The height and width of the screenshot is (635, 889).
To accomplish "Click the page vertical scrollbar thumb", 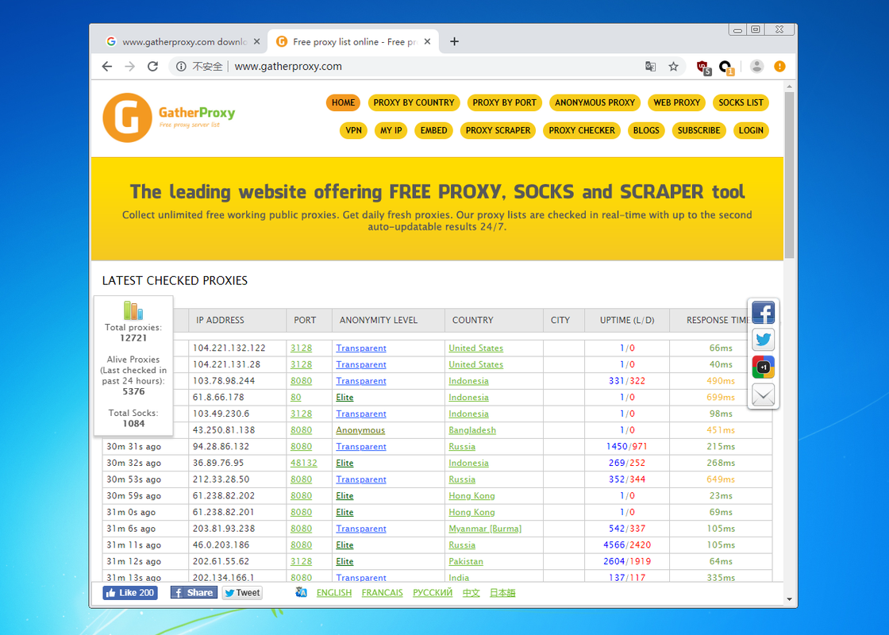I will [789, 175].
